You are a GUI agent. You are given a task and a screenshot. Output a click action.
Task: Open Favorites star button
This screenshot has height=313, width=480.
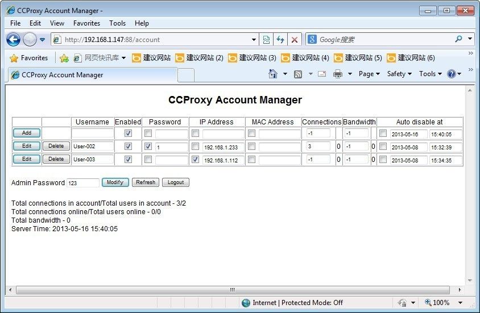coord(29,58)
